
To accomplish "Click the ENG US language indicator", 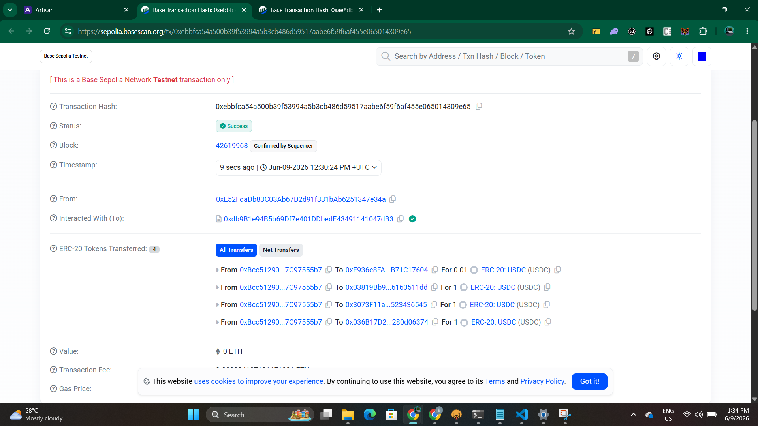I will click(x=668, y=415).
